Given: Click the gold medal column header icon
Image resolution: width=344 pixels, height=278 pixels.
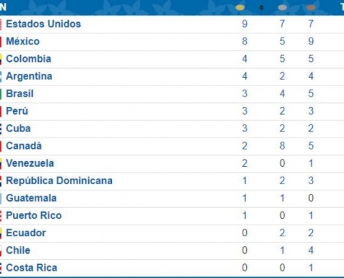Looking at the screenshot, I should 240,8.
